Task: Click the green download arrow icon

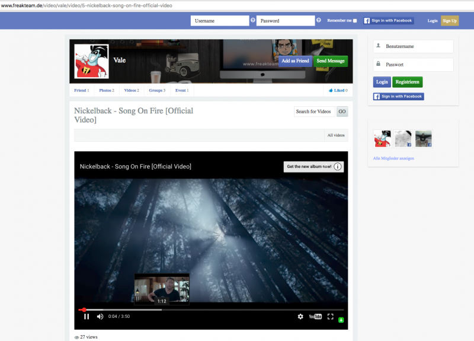Action: point(341,320)
